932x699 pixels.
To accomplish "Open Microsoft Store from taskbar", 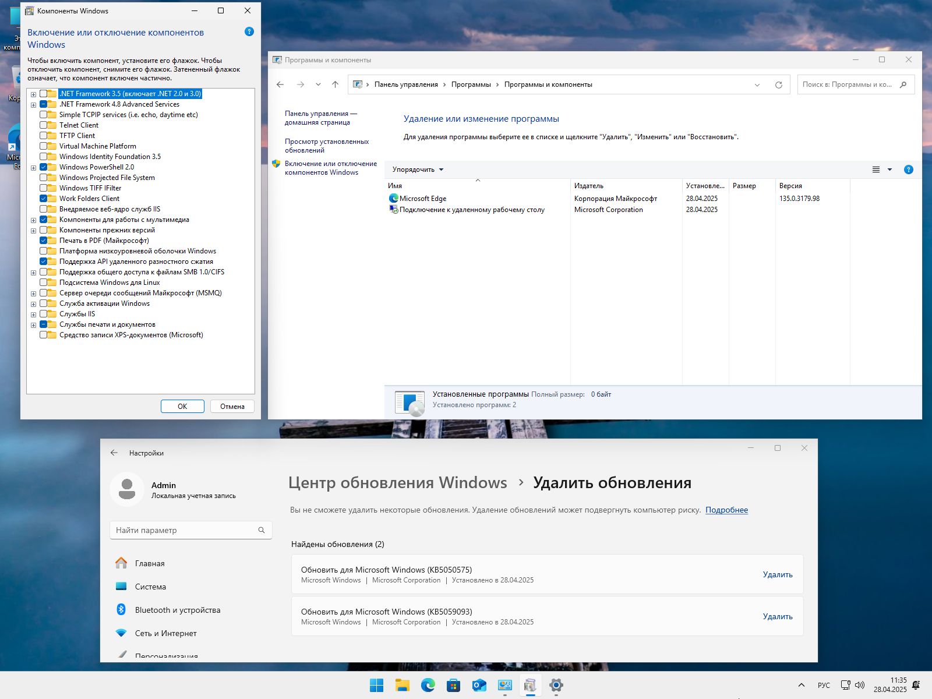I will (453, 685).
